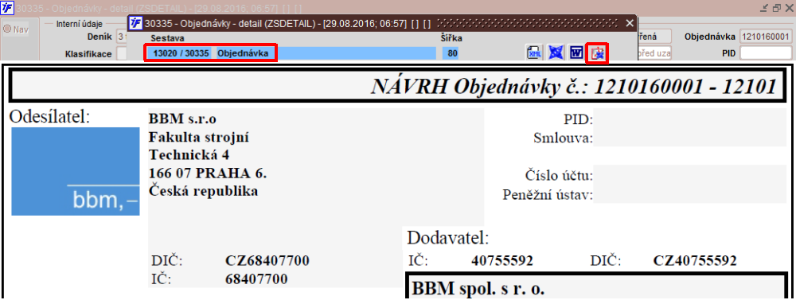796x300 pixels.
Task: Click the sender DIČ value CZ68407700
Action: tap(267, 262)
